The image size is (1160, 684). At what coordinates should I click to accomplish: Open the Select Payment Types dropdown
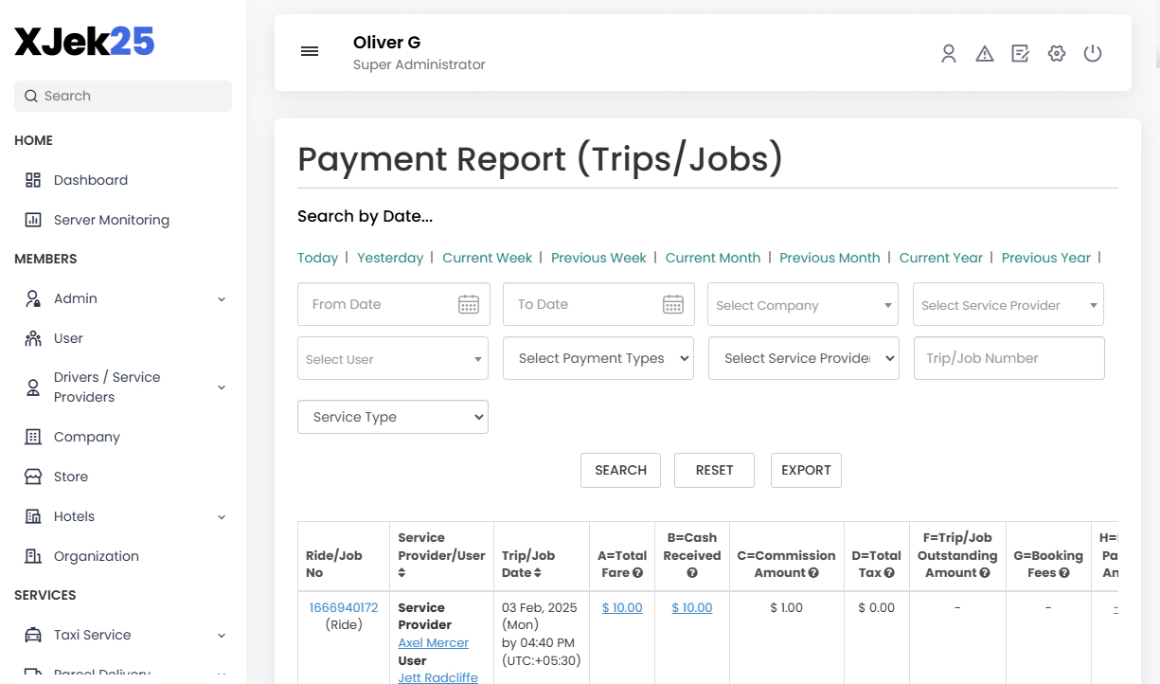point(598,358)
